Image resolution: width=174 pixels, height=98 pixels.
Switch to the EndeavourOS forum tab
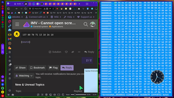click(x=26, y=4)
